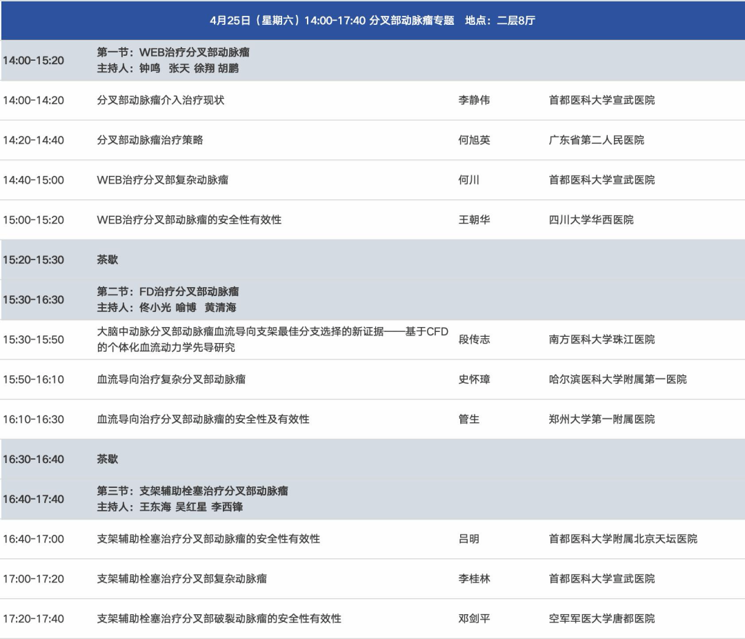Click hospital name 广东省第二人民医院
Viewport: 745px width, 639px height.
coord(596,140)
